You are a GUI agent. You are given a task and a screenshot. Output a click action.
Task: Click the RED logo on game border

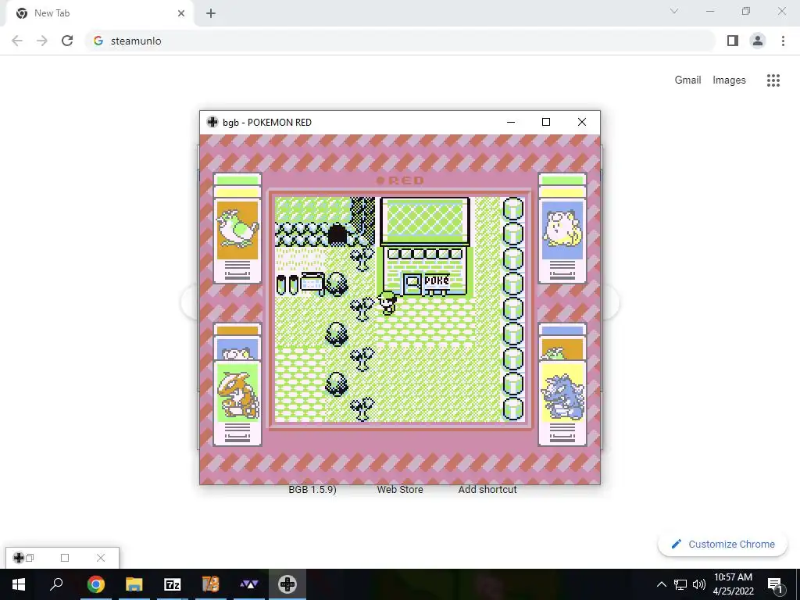400,180
